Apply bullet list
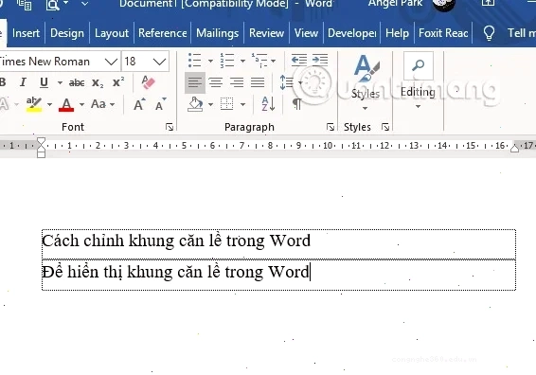This screenshot has width=536, height=375. pos(194,61)
